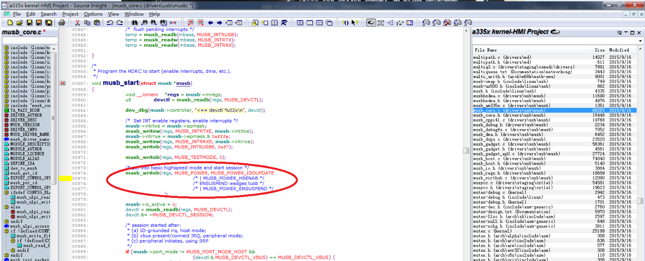
Task: Open Search with the binoculars icon
Action: [135, 23]
